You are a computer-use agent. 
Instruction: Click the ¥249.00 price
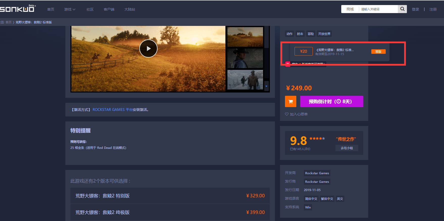pyautogui.click(x=299, y=88)
